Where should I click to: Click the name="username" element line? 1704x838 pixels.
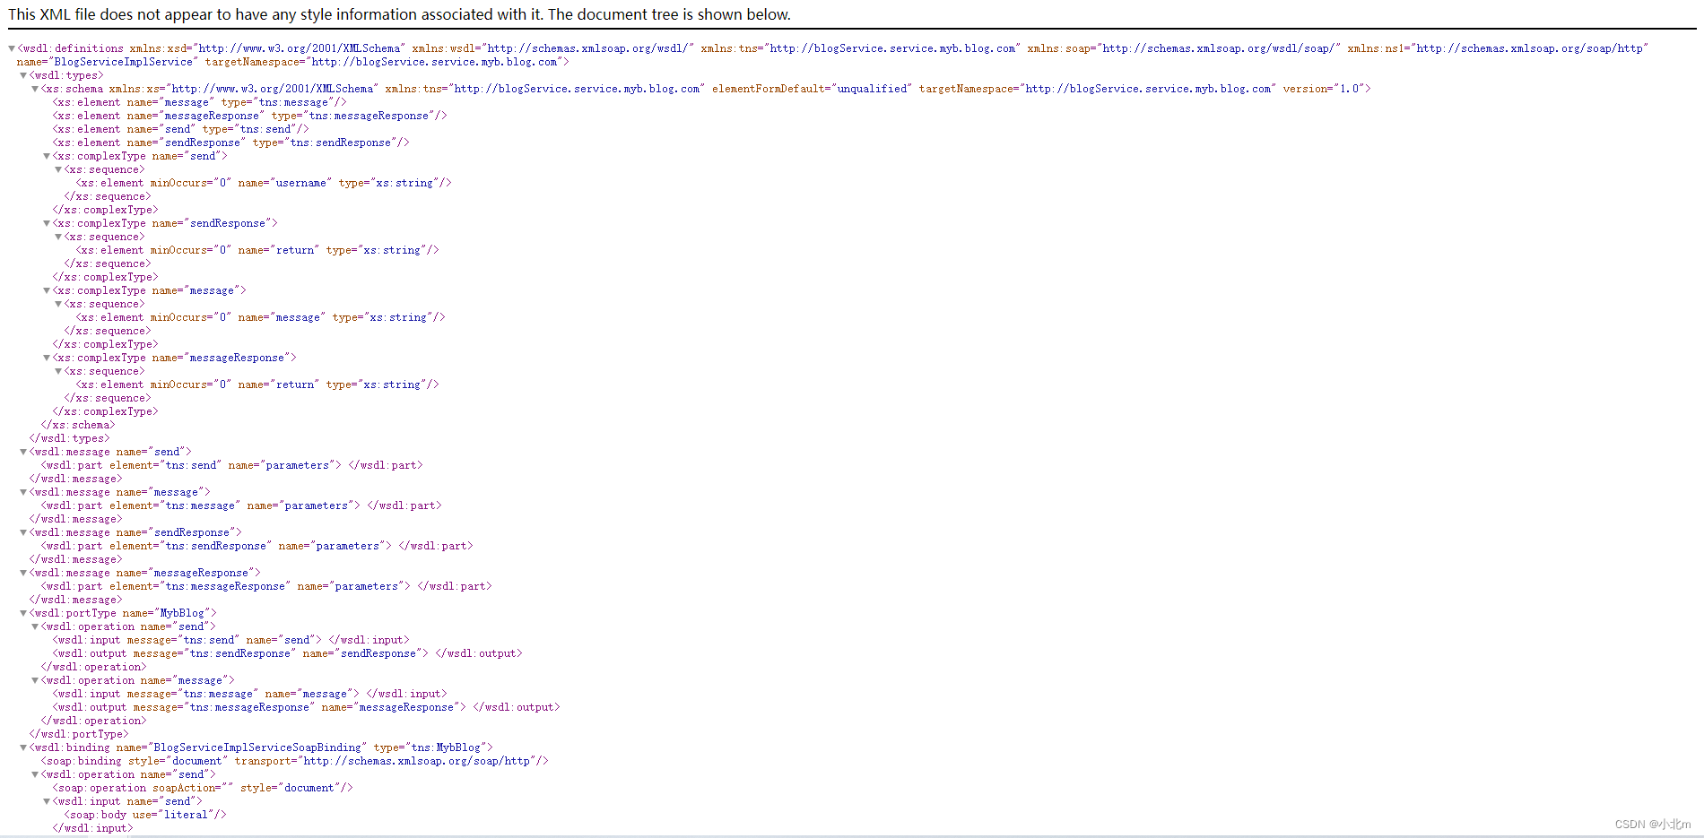coord(264,183)
